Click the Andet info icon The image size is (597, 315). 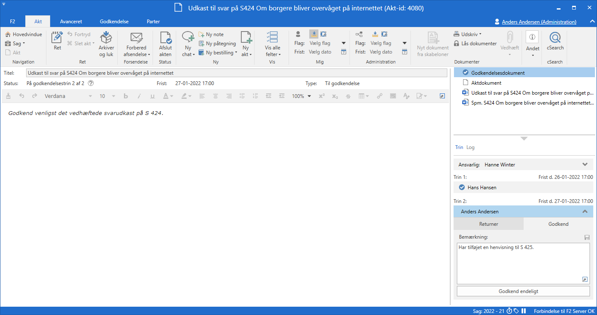532,37
